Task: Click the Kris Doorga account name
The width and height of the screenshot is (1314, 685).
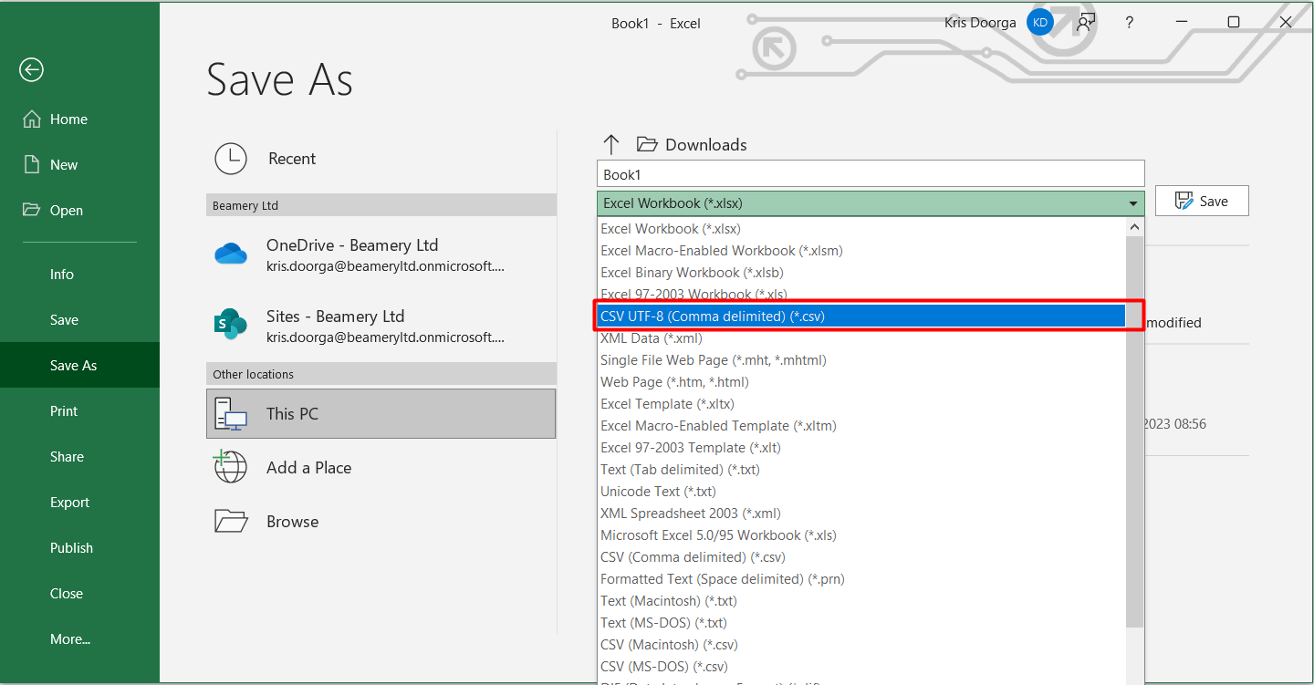Action: click(x=980, y=23)
